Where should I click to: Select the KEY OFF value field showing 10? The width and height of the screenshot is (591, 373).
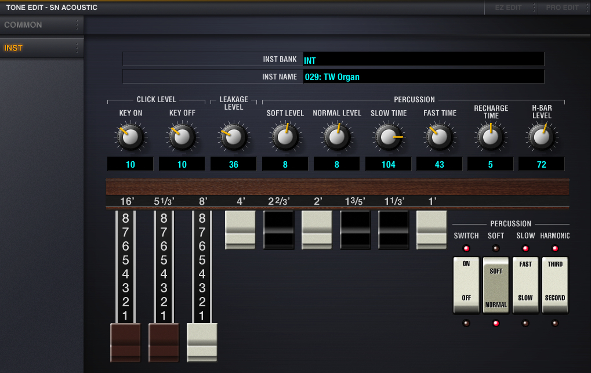182,164
